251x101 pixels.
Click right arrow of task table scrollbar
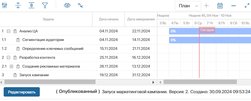click(154, 82)
